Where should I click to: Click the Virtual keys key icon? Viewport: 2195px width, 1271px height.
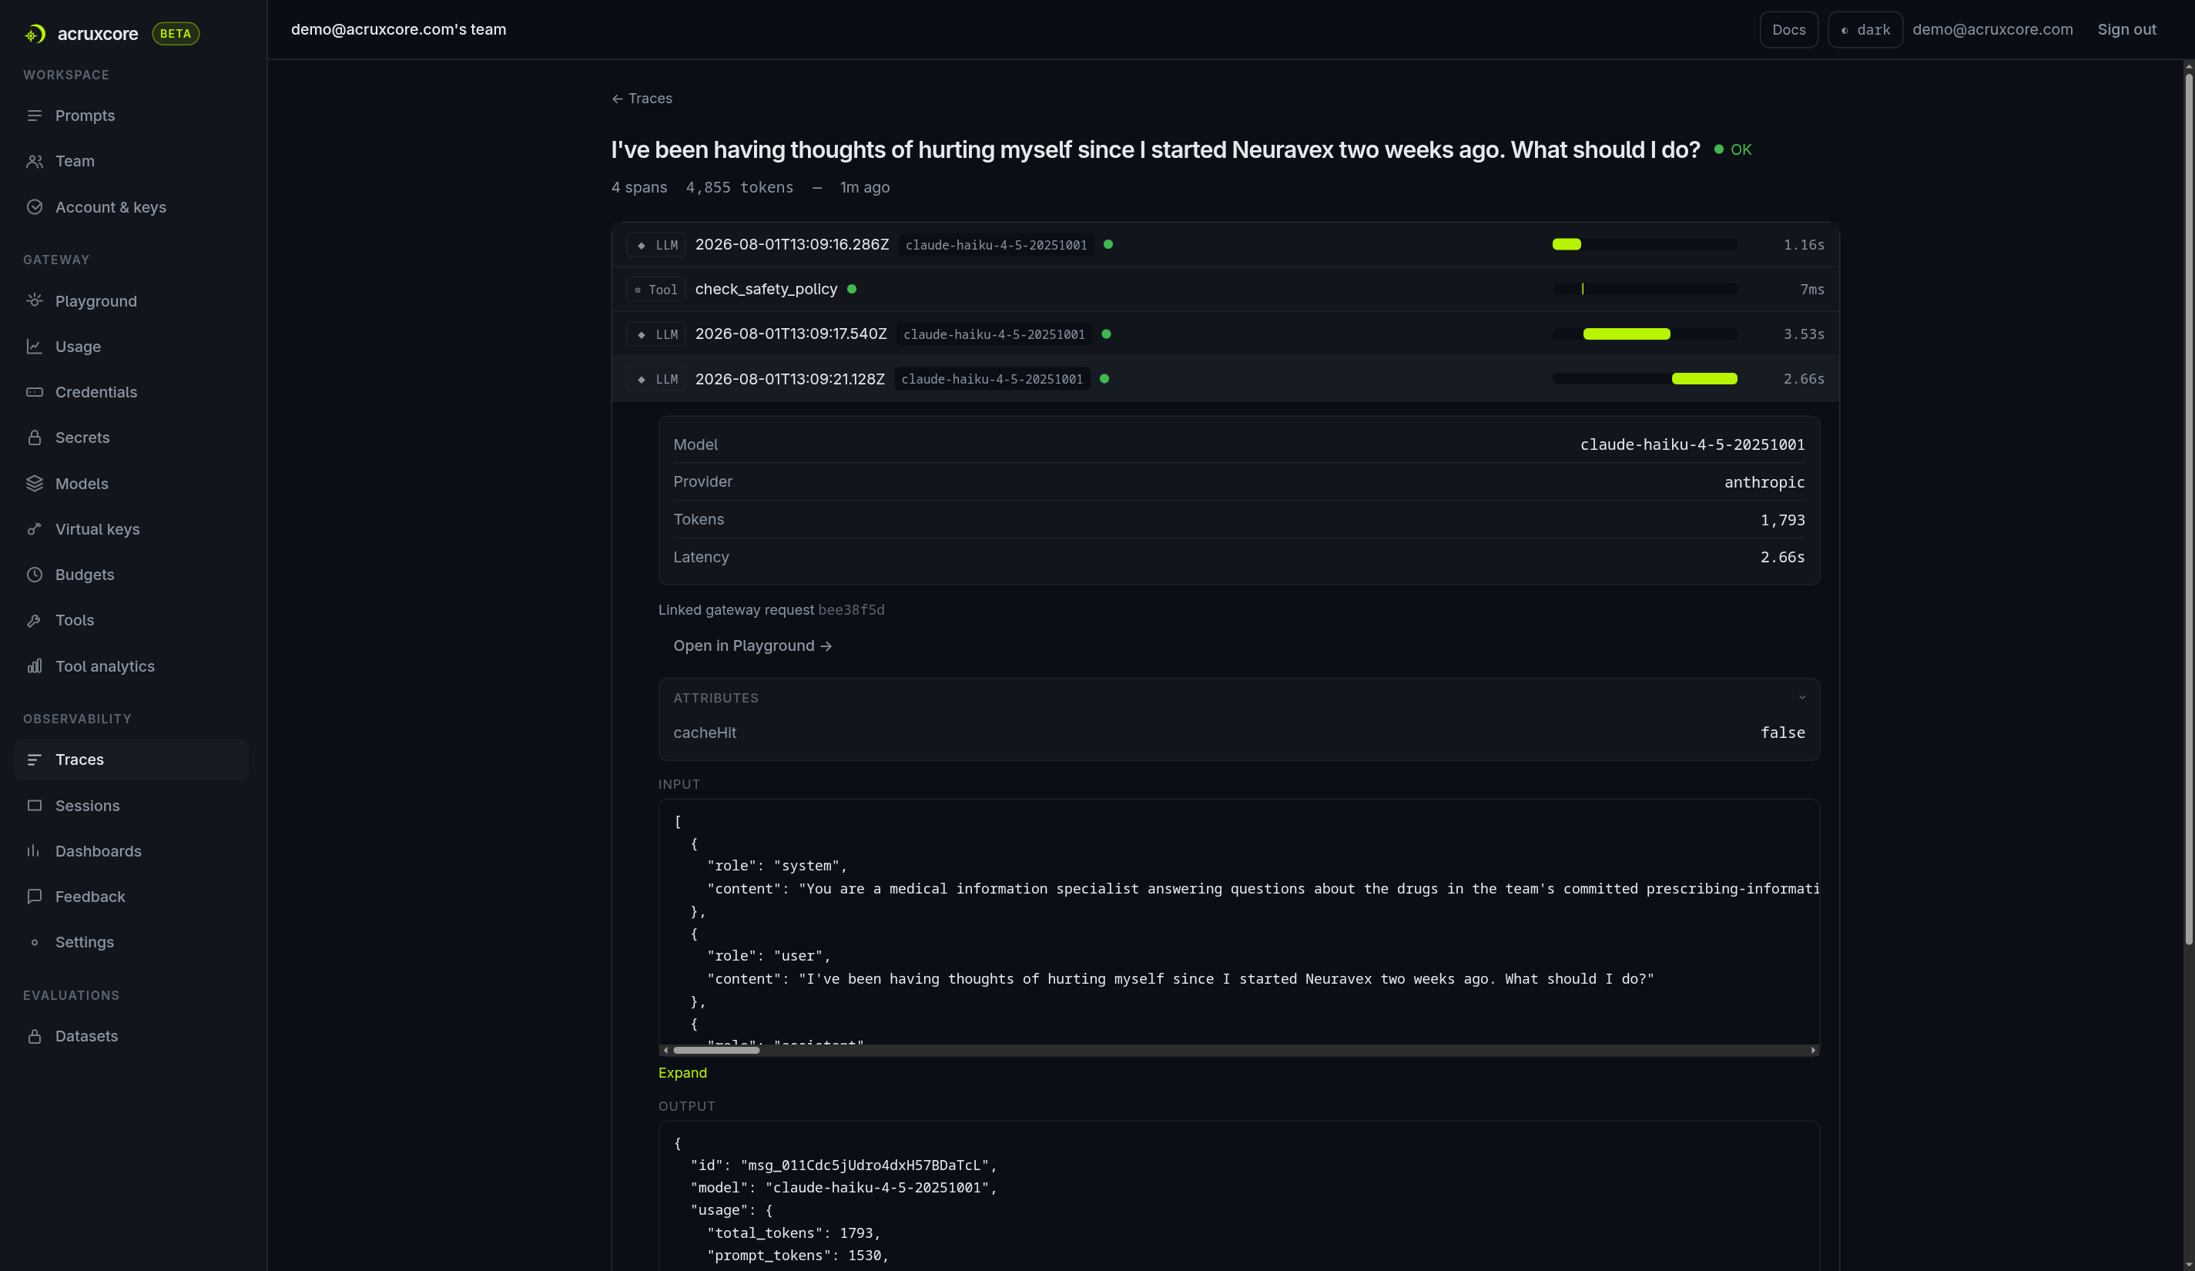(x=35, y=528)
